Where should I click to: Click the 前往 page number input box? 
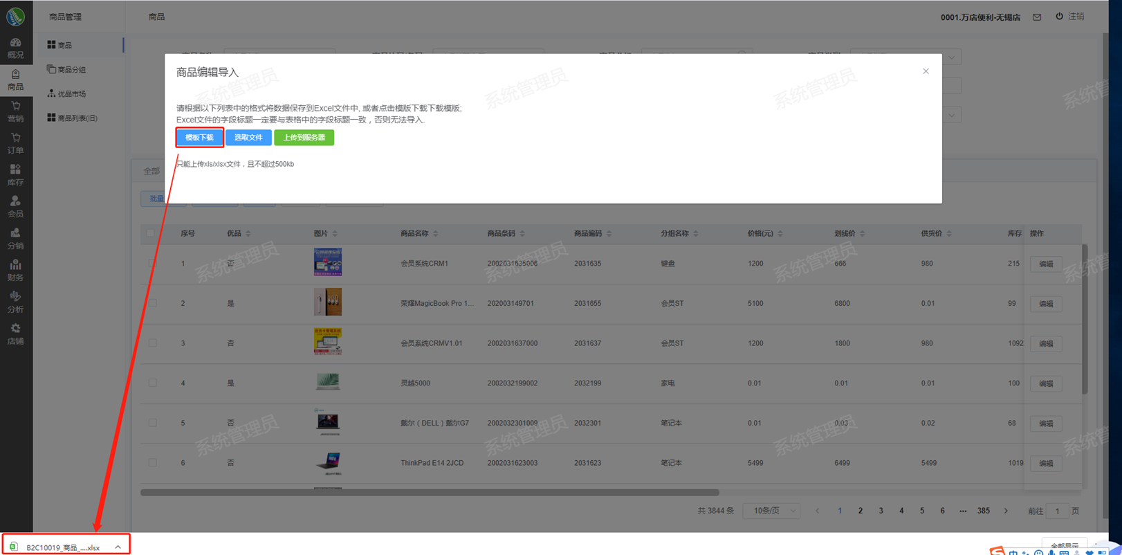1057,511
